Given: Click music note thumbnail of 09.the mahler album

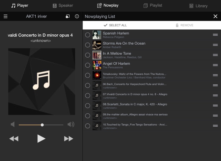Looking at the screenshot, I should coord(97,116).
